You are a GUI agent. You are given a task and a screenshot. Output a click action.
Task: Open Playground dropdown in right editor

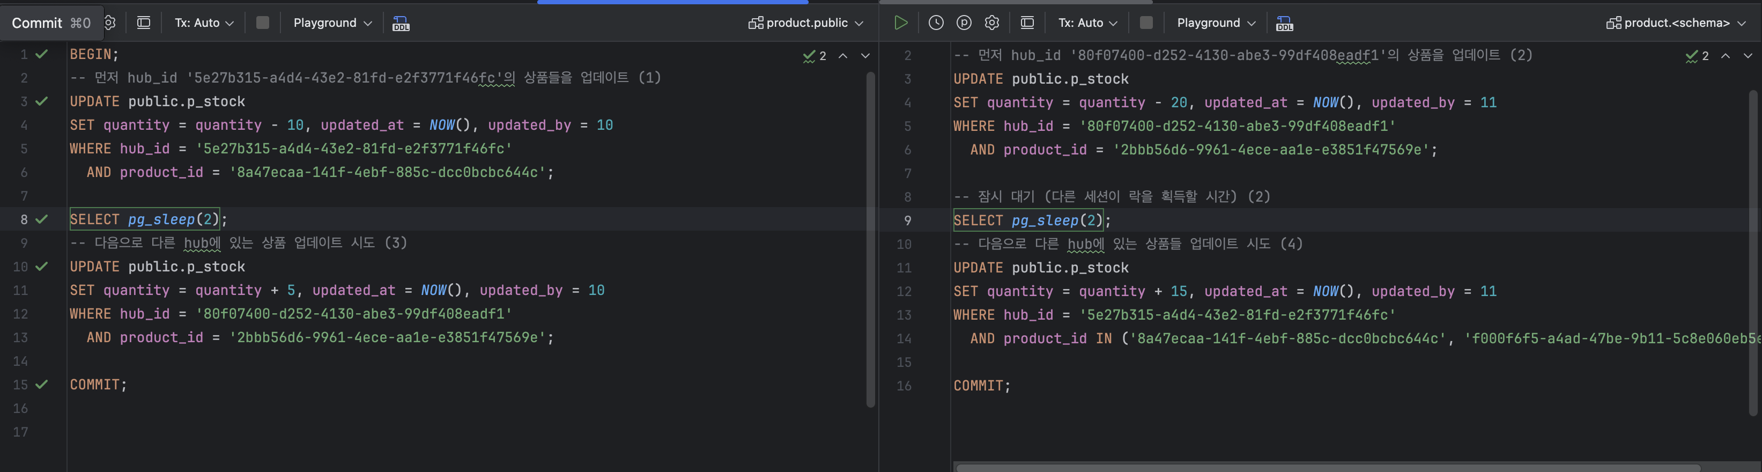[1216, 23]
